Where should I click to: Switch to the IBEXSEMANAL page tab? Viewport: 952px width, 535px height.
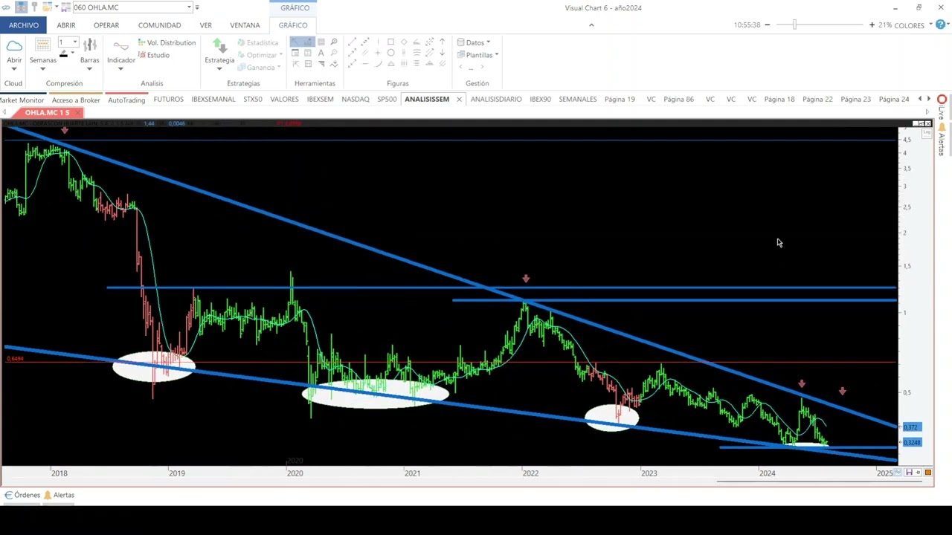[x=213, y=99]
